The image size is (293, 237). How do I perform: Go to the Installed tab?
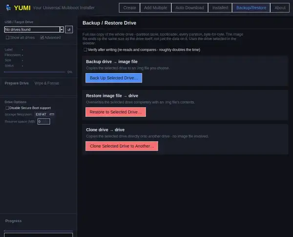pyautogui.click(x=220, y=8)
